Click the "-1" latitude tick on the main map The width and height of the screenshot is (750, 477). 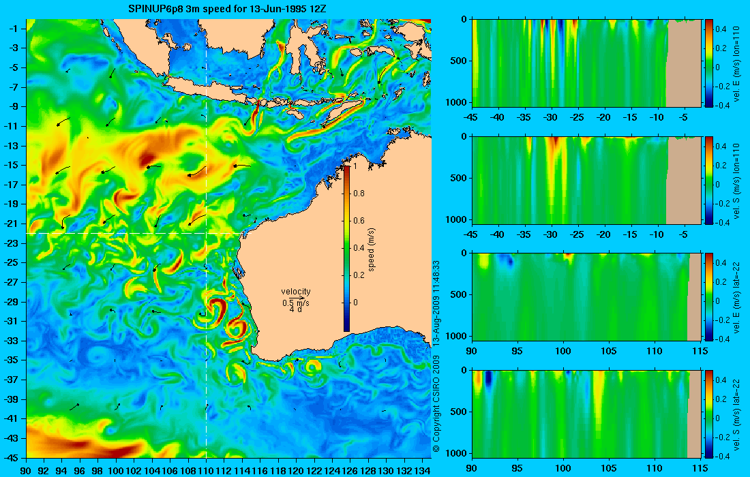[12, 29]
